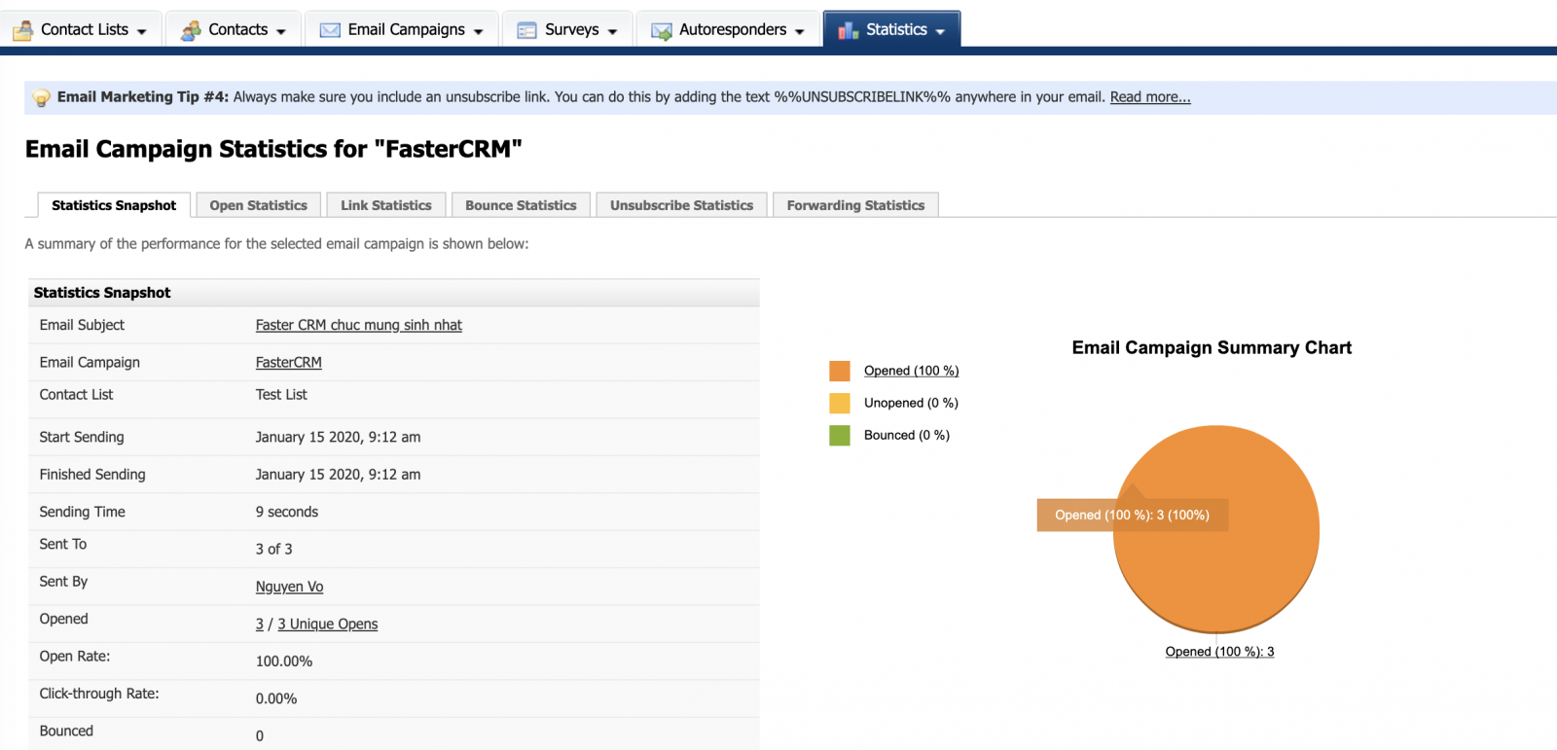
Task: Click the lightbulb tip icon
Action: point(41,97)
